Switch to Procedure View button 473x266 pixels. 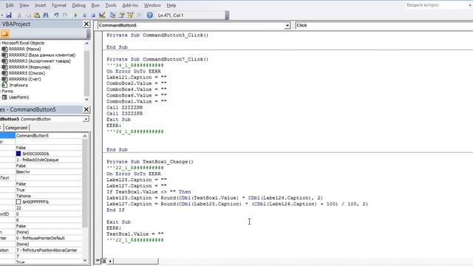point(98,261)
